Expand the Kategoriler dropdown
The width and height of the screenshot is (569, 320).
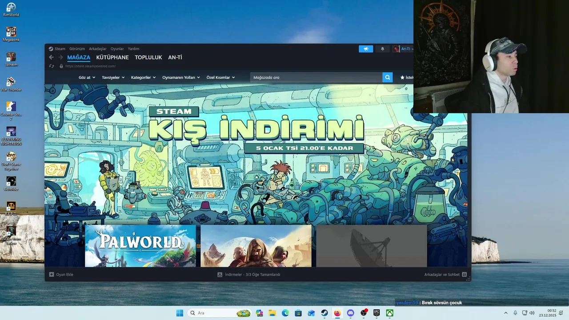pos(143,77)
